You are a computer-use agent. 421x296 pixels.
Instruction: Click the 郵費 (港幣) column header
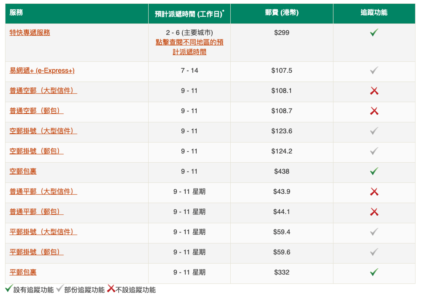pos(282,13)
